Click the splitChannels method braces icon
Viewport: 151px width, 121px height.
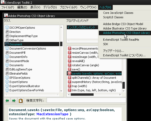coord(69,78)
